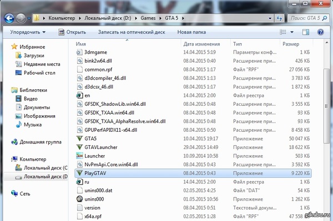
Task: Toggle the preview pane
Action: point(306,32)
